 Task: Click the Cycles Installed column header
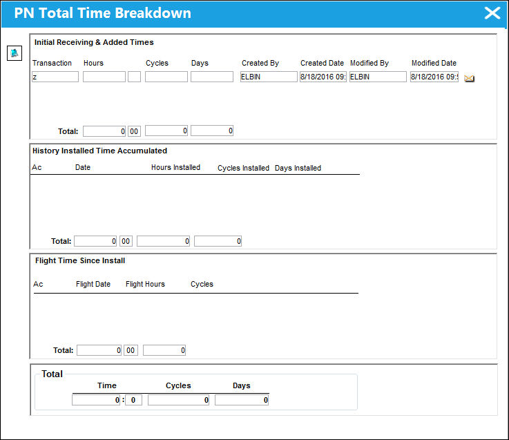click(x=244, y=169)
